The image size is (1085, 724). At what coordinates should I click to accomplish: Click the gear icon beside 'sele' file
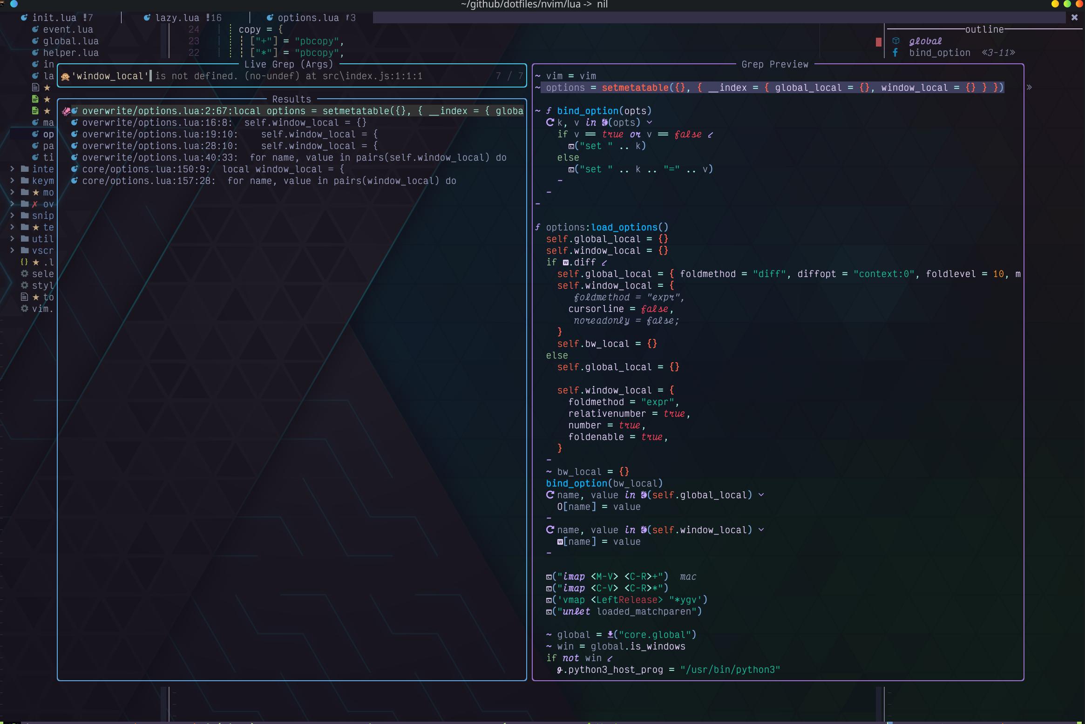pos(25,274)
